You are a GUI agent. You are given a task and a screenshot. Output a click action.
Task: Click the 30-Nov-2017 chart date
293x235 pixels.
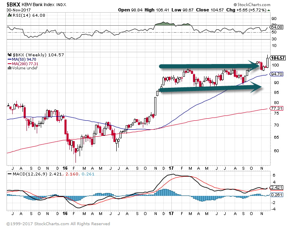18,10
